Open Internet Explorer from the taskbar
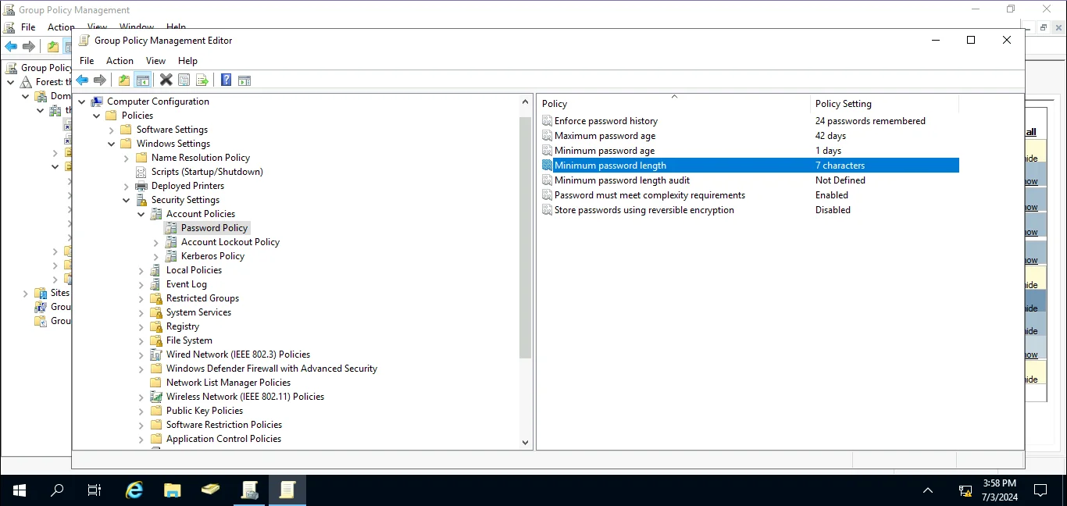1067x506 pixels. tap(134, 490)
